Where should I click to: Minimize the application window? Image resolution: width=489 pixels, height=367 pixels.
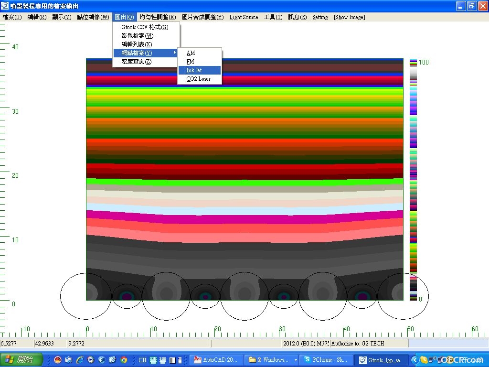461,6
